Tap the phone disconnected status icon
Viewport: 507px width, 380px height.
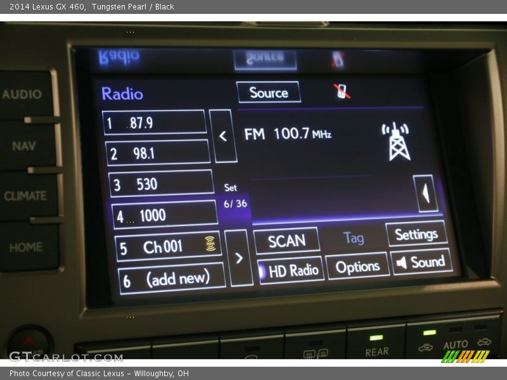(342, 92)
